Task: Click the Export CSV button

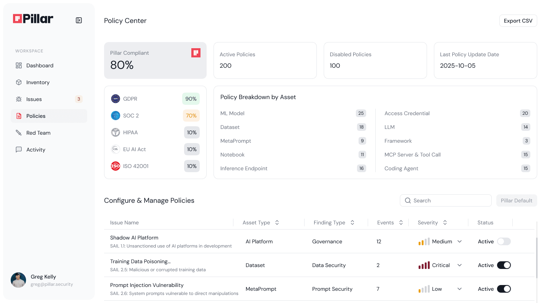Action: pyautogui.click(x=518, y=21)
